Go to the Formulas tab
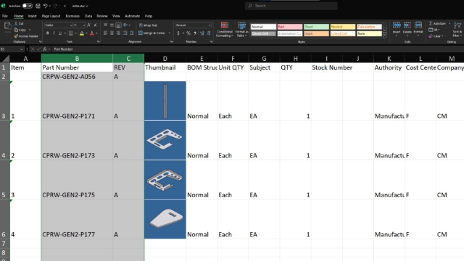This screenshot has width=464, height=261. 72,16
